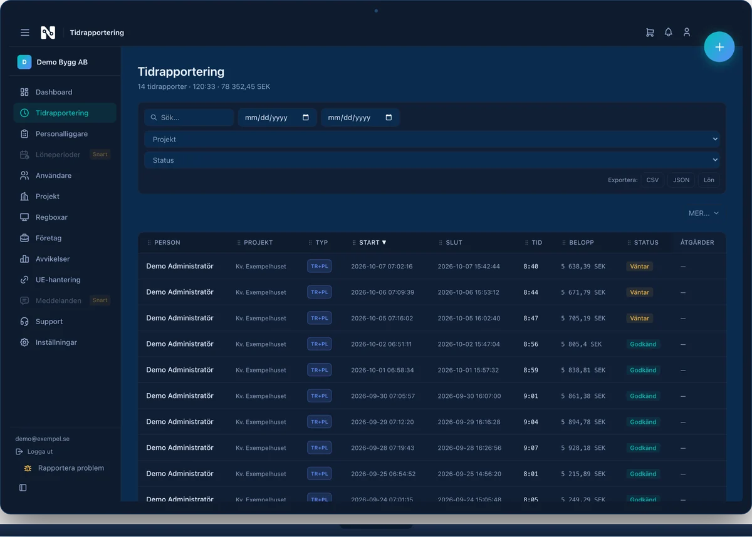The image size is (752, 537).
Task: Export time reports as JSON
Action: click(681, 180)
